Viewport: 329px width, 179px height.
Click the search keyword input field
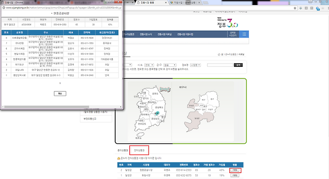[x=220, y=65]
